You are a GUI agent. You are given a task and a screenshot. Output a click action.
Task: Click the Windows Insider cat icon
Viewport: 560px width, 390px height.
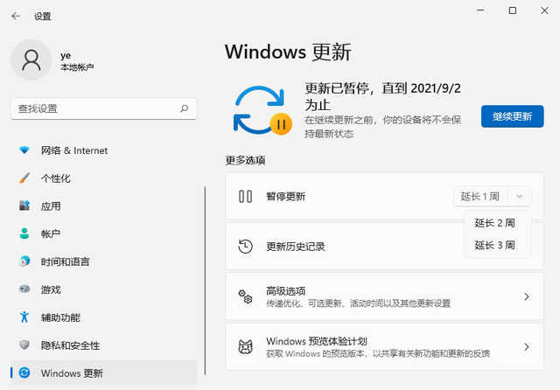[245, 347]
